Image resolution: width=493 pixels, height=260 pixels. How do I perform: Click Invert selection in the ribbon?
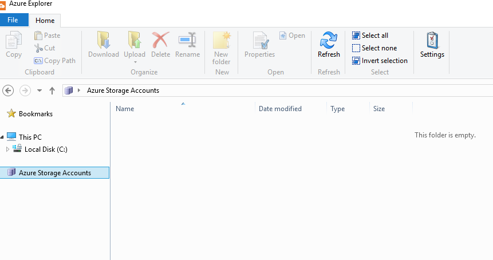pyautogui.click(x=380, y=61)
